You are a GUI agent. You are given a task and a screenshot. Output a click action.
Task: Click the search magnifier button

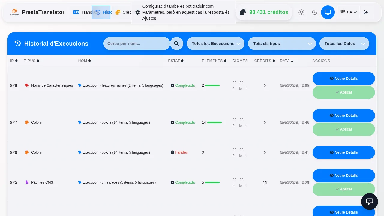[176, 43]
